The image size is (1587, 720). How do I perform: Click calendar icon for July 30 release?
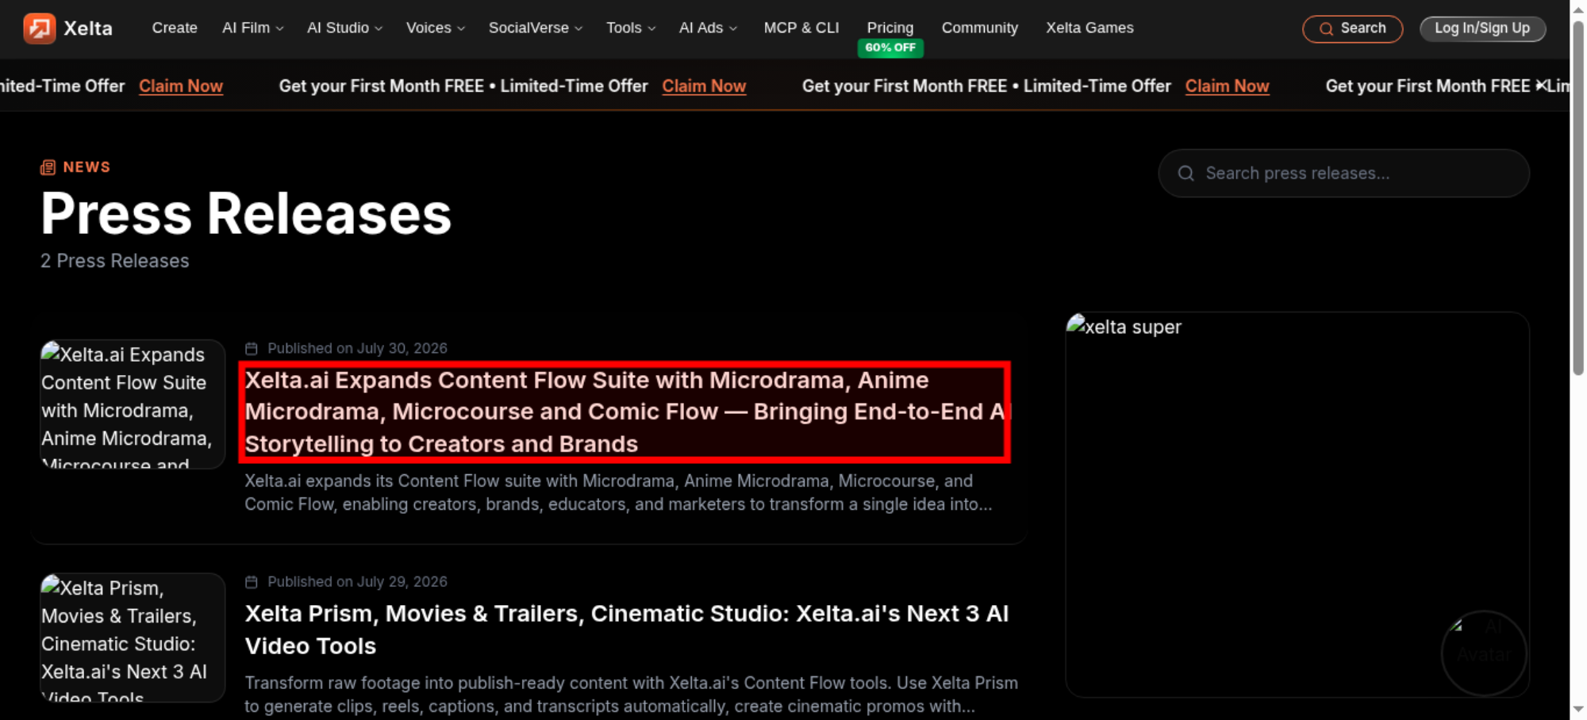pyautogui.click(x=252, y=348)
